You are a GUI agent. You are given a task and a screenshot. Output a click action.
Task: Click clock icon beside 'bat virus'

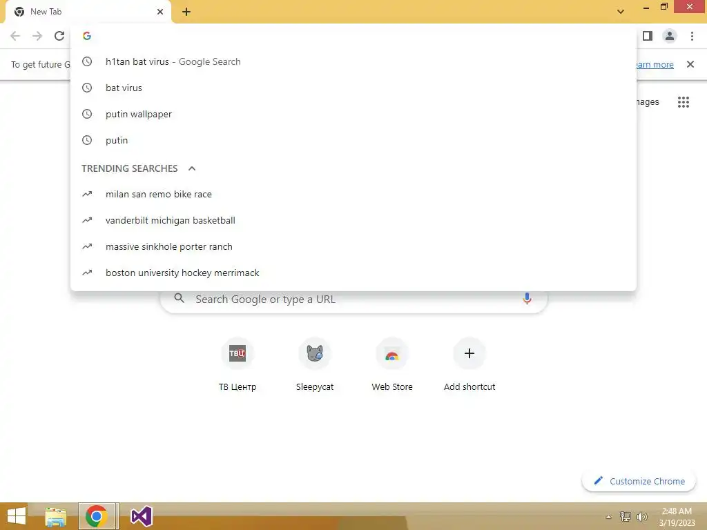coord(87,88)
